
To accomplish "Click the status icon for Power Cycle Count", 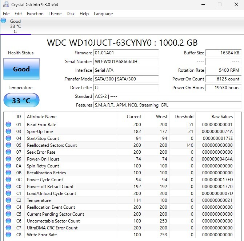I will click(x=8, y=179).
